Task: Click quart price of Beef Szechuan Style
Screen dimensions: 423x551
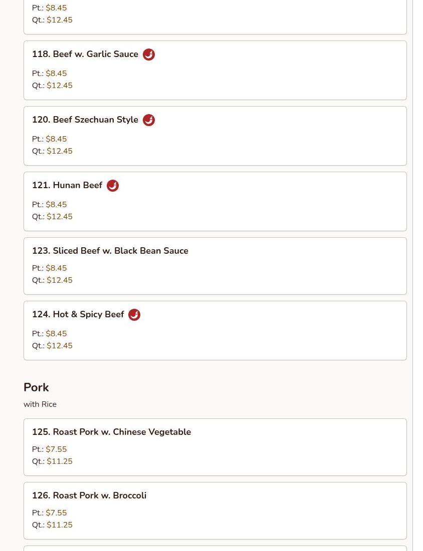Action: pos(60,151)
